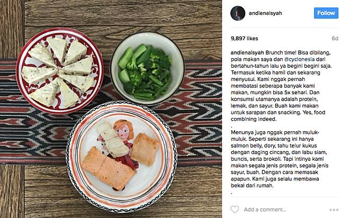Like the post with the heart icon
This screenshot has height=218, width=341.
coord(235,210)
